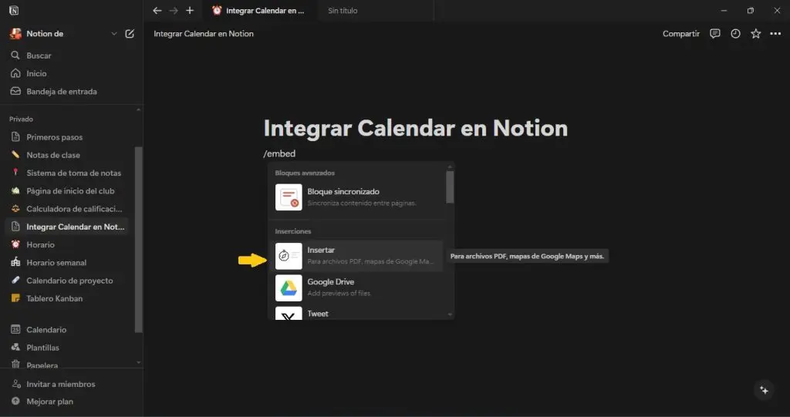Switch to the Sin título tab
Viewport: 790px width, 417px height.
point(375,11)
